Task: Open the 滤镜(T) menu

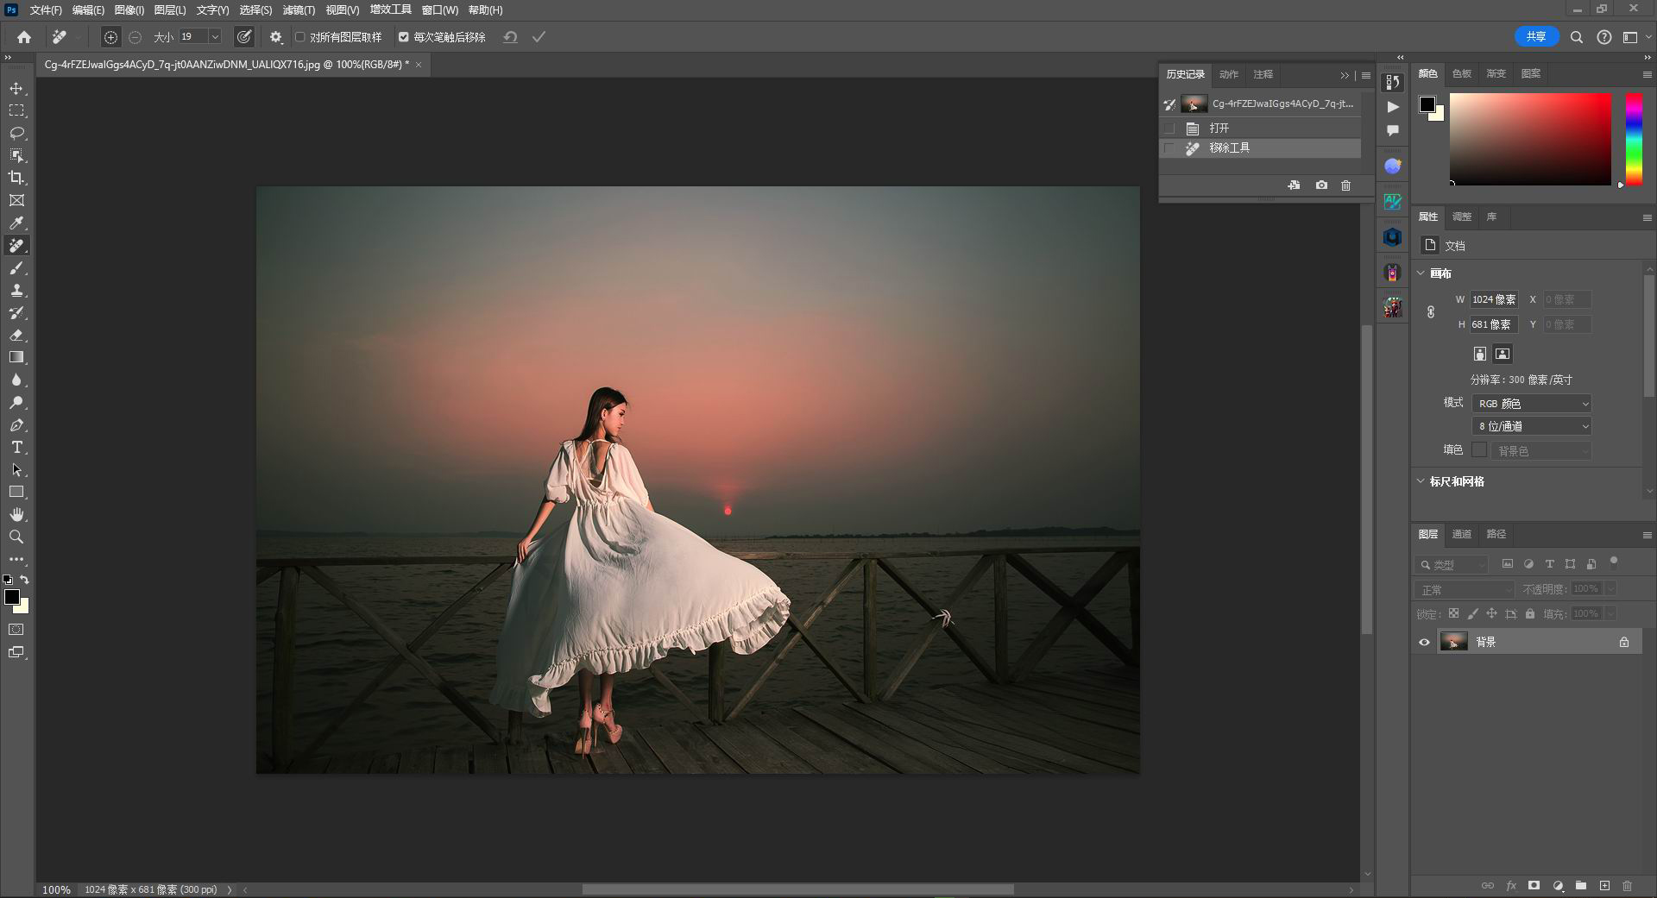Action: [299, 10]
